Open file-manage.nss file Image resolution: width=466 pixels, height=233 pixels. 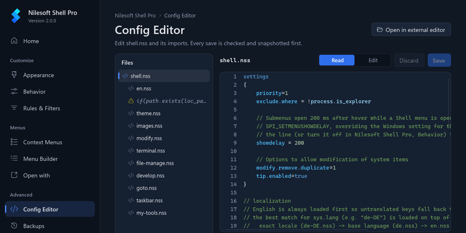[x=164, y=163]
